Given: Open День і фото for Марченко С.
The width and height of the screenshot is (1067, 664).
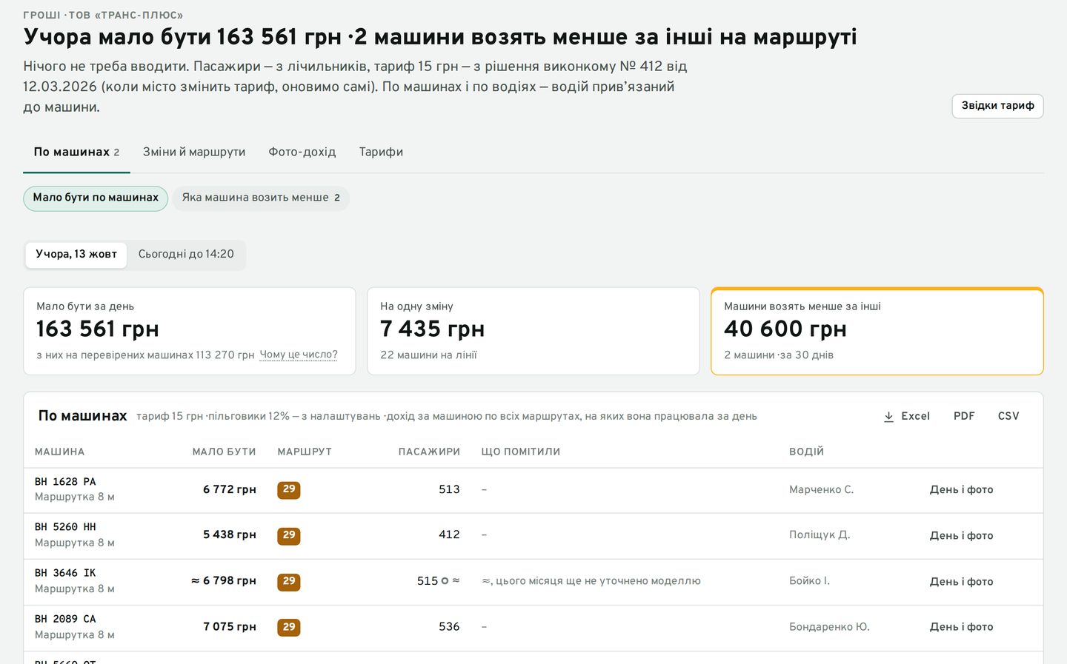Looking at the screenshot, I should click(961, 489).
